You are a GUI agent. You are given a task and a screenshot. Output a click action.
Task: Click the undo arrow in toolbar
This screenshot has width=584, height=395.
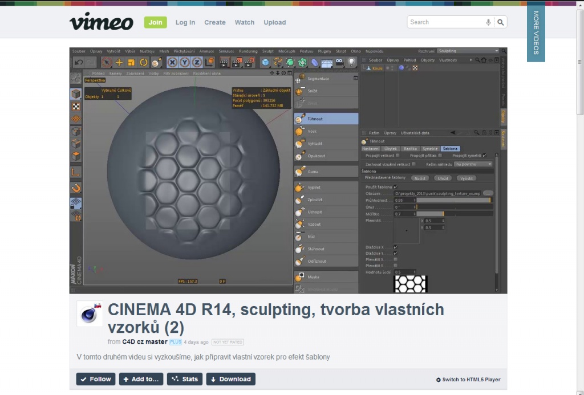tap(79, 62)
